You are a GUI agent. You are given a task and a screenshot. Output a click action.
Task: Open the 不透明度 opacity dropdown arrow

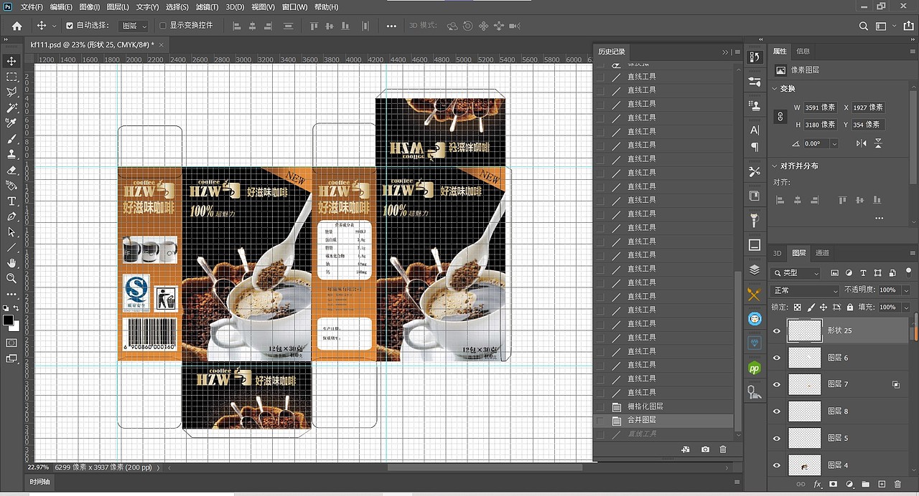click(906, 290)
